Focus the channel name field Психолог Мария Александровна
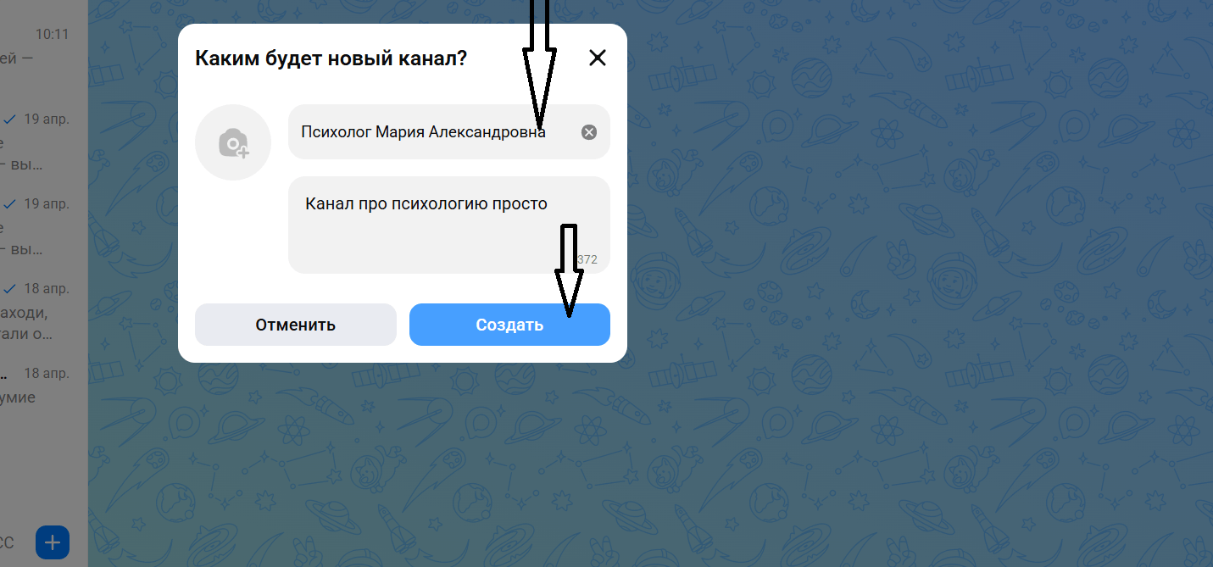This screenshot has width=1213, height=567. tap(449, 131)
